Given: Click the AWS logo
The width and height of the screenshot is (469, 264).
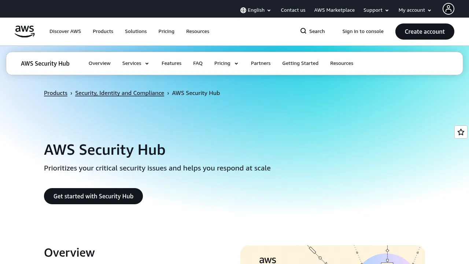Looking at the screenshot, I should click(x=25, y=32).
